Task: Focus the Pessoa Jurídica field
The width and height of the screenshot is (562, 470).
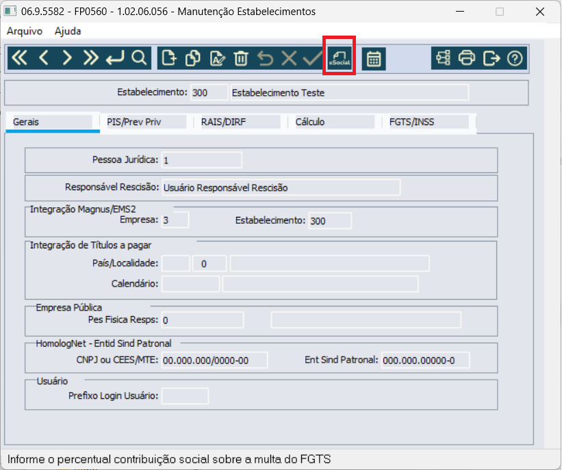Action: (x=202, y=160)
